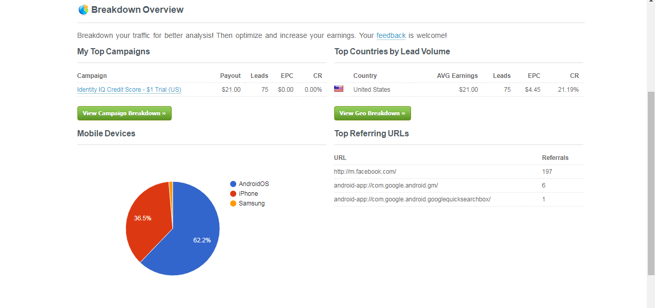Click the My Top Campaigns heading

(x=114, y=51)
